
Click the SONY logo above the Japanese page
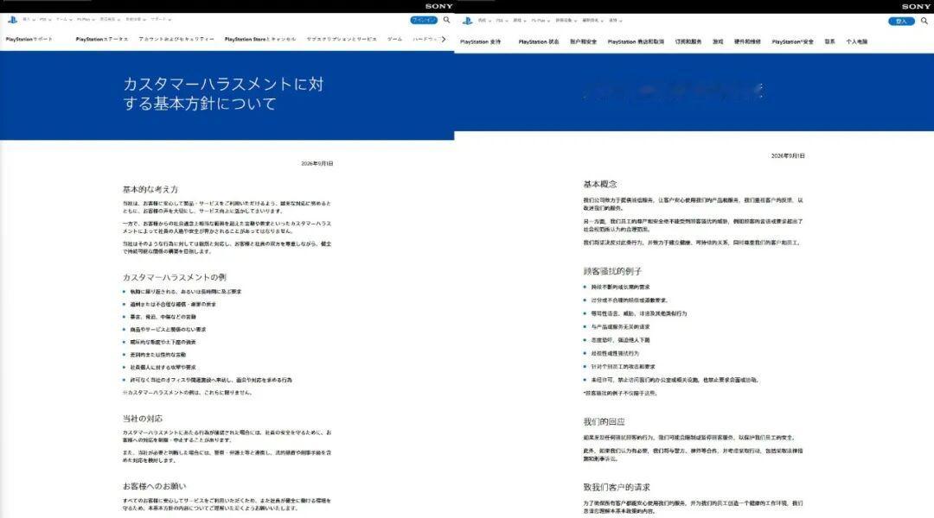[x=439, y=6]
